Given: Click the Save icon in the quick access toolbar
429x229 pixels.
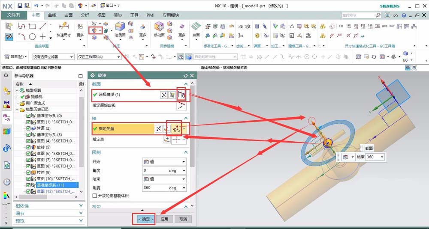Looking at the screenshot, I should [20, 6].
